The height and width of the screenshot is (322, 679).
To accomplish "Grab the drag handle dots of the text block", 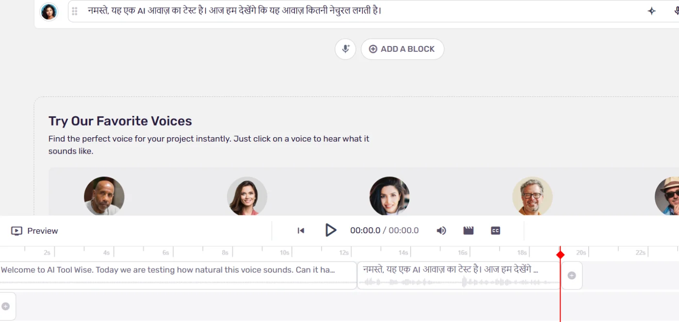I will click(75, 11).
